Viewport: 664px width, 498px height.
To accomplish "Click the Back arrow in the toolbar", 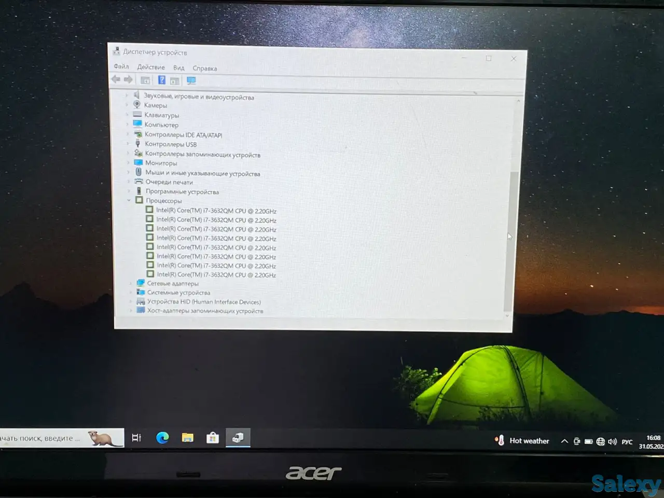I will (116, 79).
